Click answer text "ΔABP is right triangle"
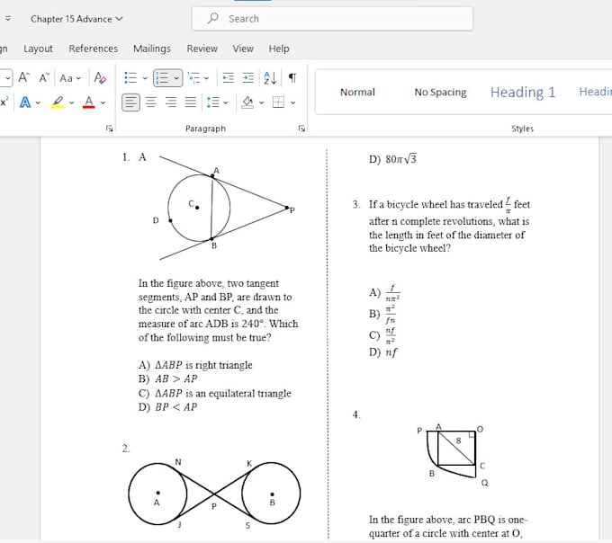This screenshot has height=543, width=612. pos(203,365)
